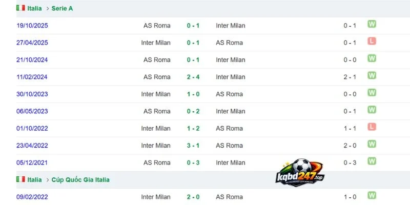Click the Italy flag beside Serie A
This screenshot has width=410, height=205.
tap(20, 8)
